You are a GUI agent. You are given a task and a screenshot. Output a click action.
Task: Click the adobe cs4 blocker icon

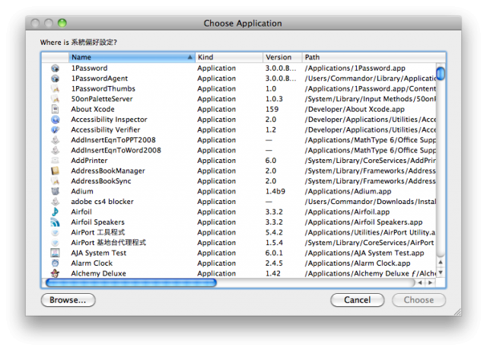point(56,202)
